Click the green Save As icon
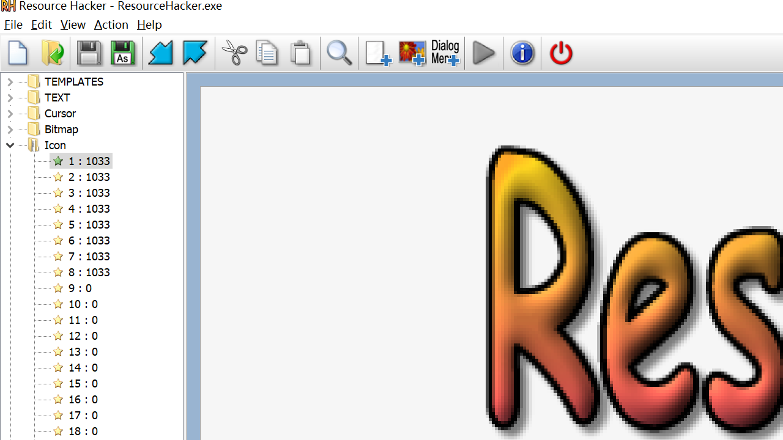The width and height of the screenshot is (783, 440). pyautogui.click(x=123, y=53)
